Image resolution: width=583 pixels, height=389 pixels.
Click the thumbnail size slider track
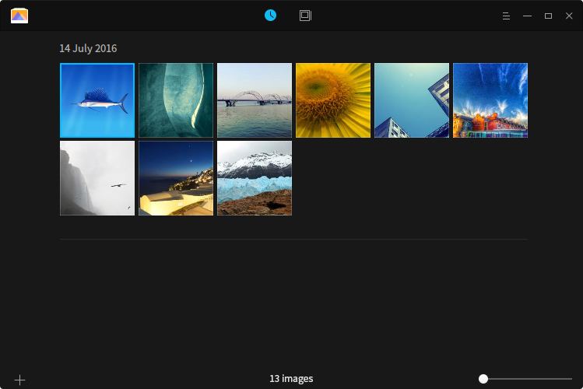(525, 379)
